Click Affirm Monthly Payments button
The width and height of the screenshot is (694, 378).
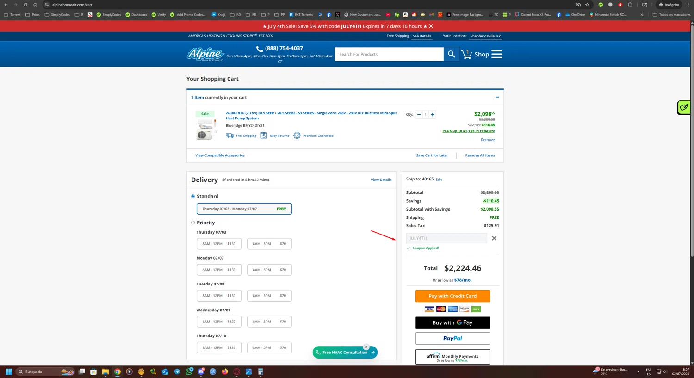point(452,357)
